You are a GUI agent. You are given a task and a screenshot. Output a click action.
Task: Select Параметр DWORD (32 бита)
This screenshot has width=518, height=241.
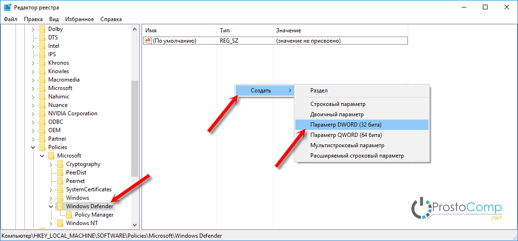[x=362, y=125]
